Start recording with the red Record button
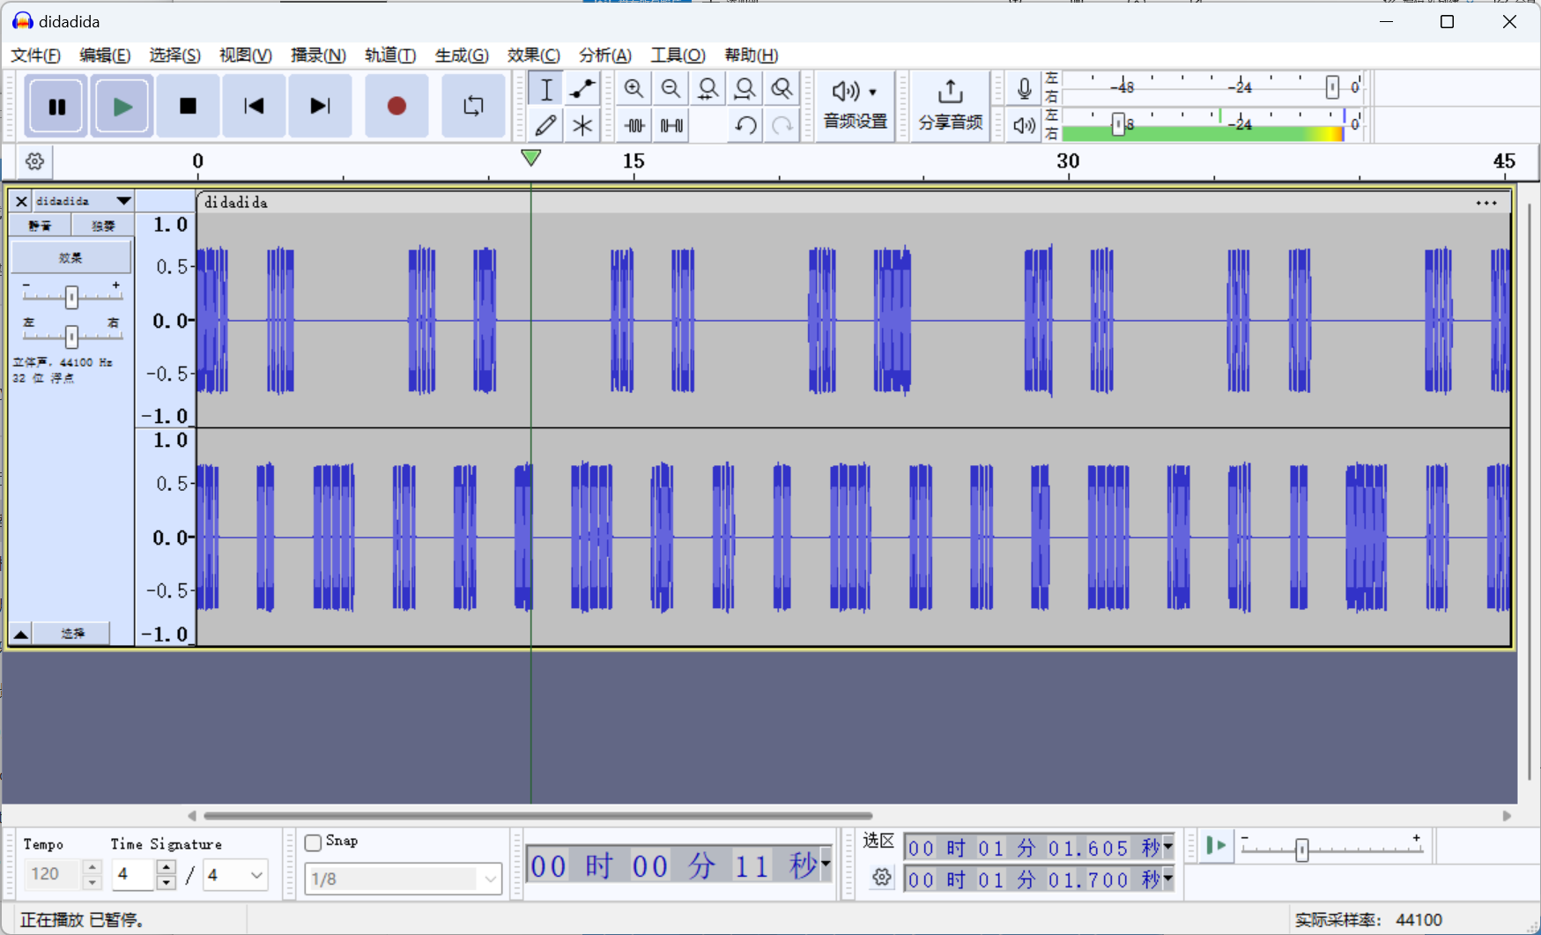 point(396,107)
